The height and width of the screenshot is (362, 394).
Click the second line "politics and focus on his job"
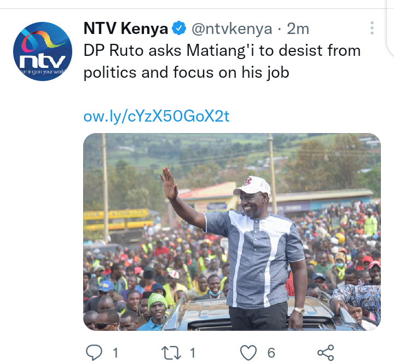186,73
